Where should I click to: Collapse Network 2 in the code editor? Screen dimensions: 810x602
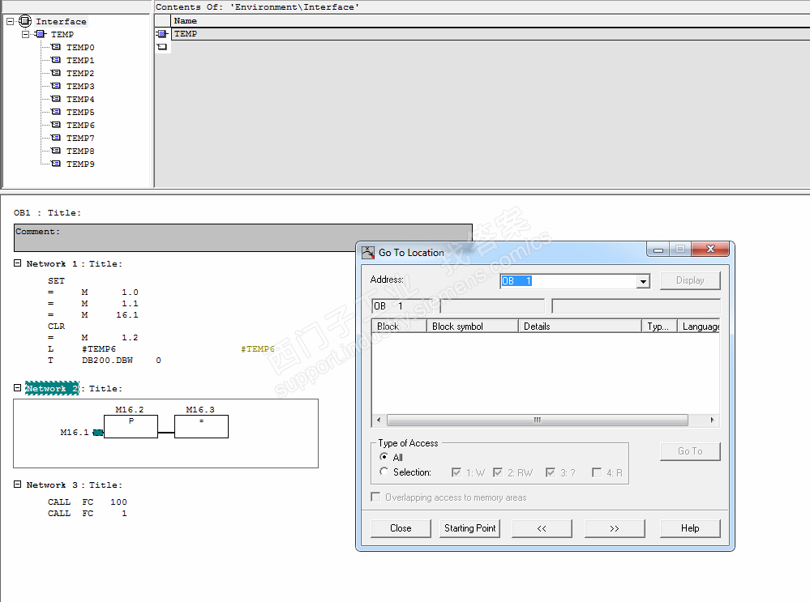pyautogui.click(x=17, y=387)
